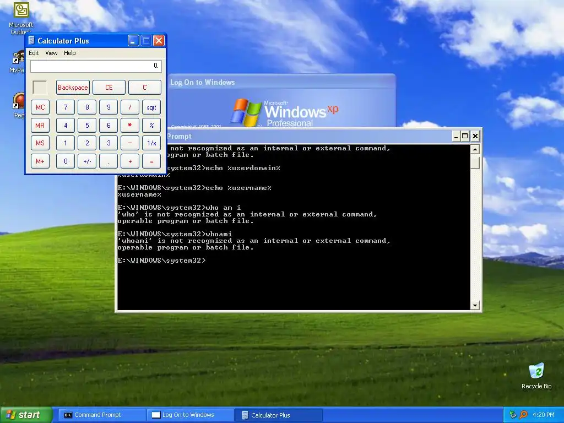The image size is (564, 423).
Task: Click the Command Prompt scrollbar thumb
Action: (475, 162)
